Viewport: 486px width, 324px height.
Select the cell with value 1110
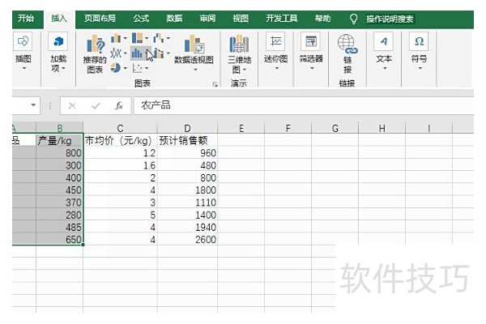187,202
